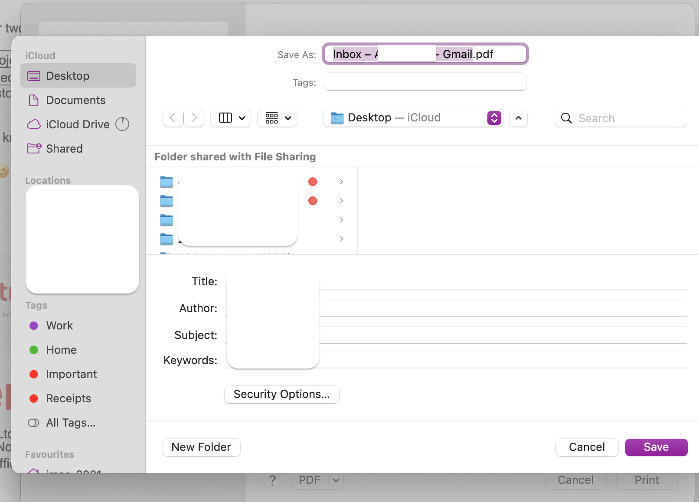
Task: Go back with the left arrow button
Action: tap(173, 118)
